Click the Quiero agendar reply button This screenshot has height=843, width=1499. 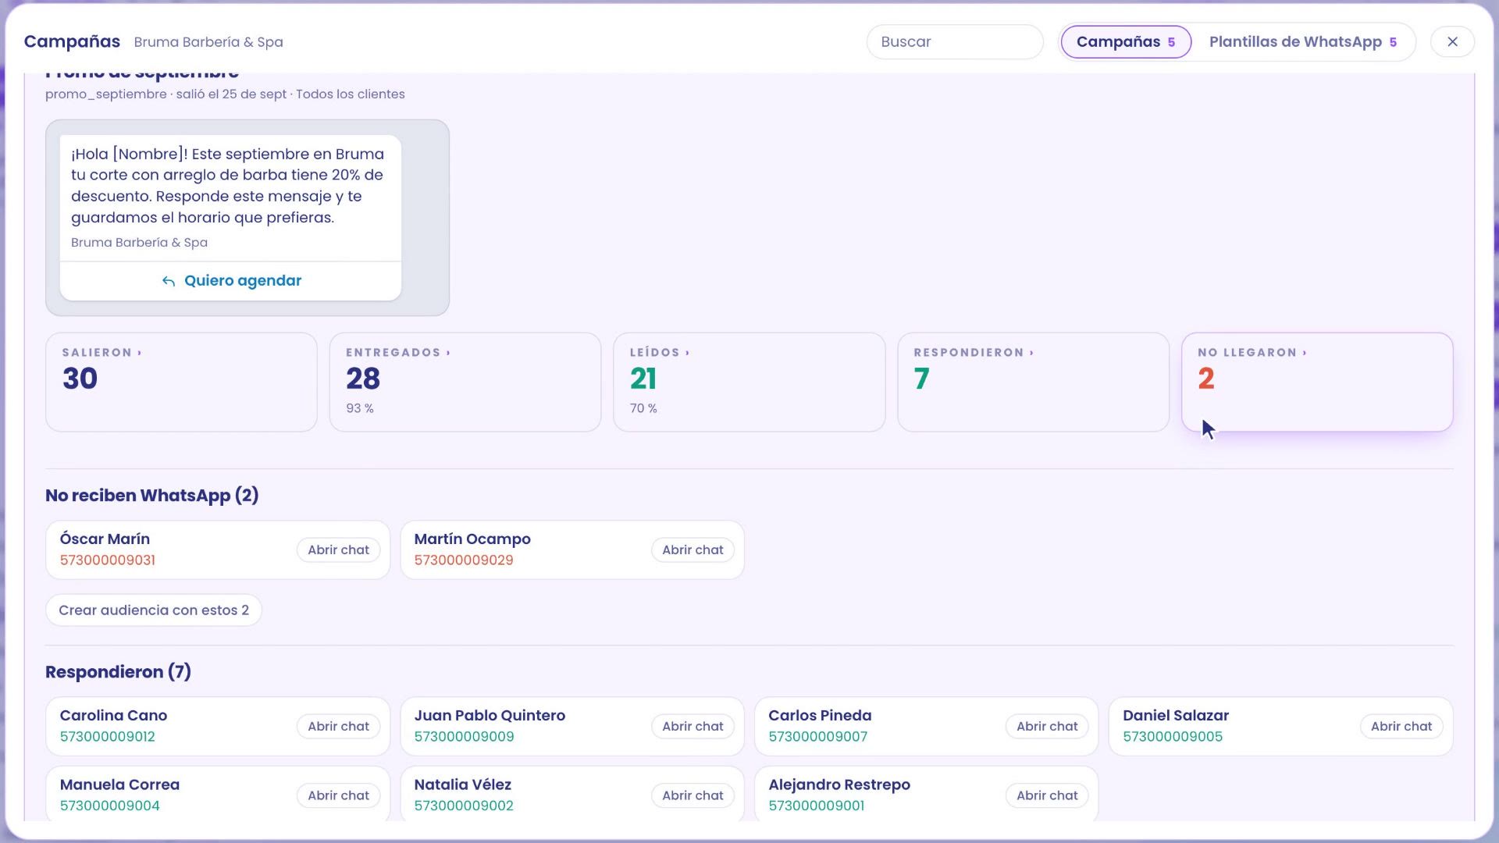click(x=230, y=281)
